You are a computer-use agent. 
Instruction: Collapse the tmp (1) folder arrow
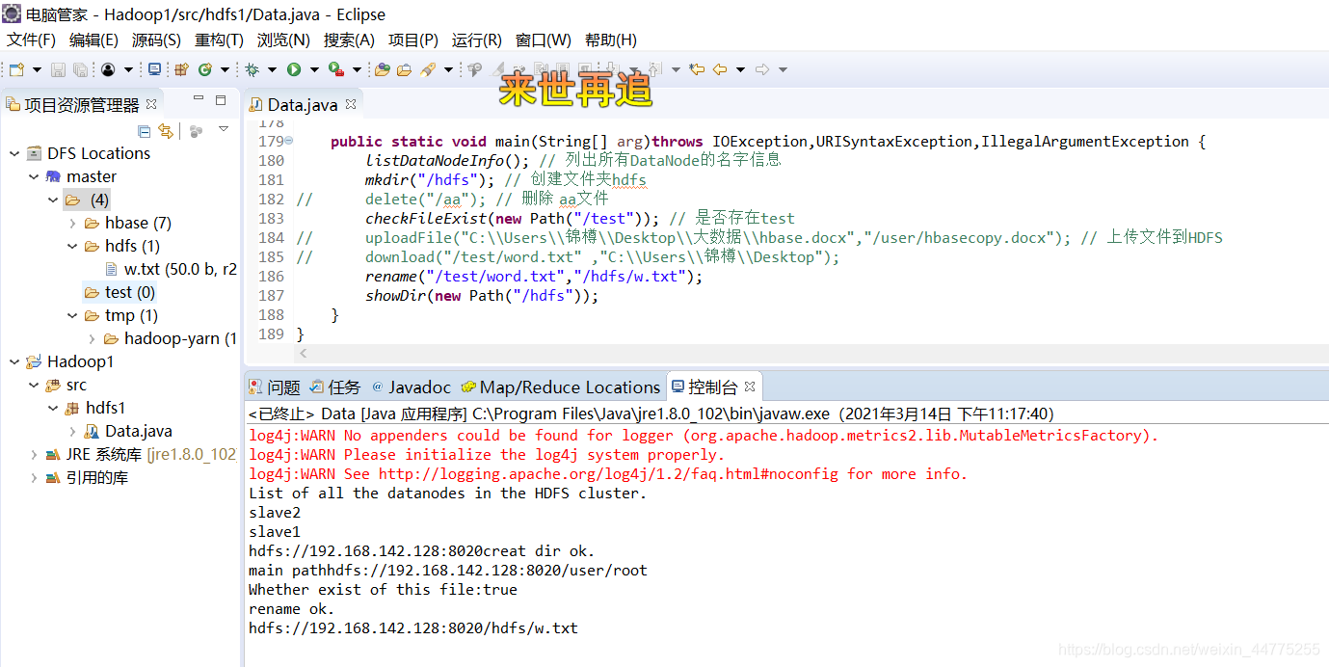(x=72, y=315)
